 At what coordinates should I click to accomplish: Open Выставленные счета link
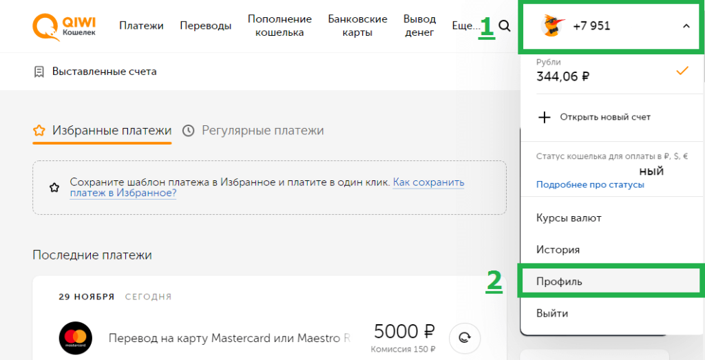[x=105, y=72]
